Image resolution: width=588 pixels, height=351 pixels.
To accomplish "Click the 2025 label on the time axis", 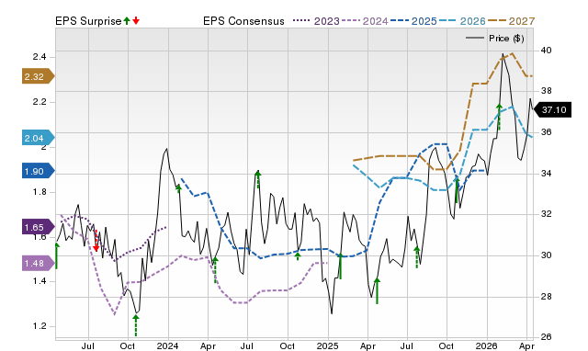I will click(327, 345).
